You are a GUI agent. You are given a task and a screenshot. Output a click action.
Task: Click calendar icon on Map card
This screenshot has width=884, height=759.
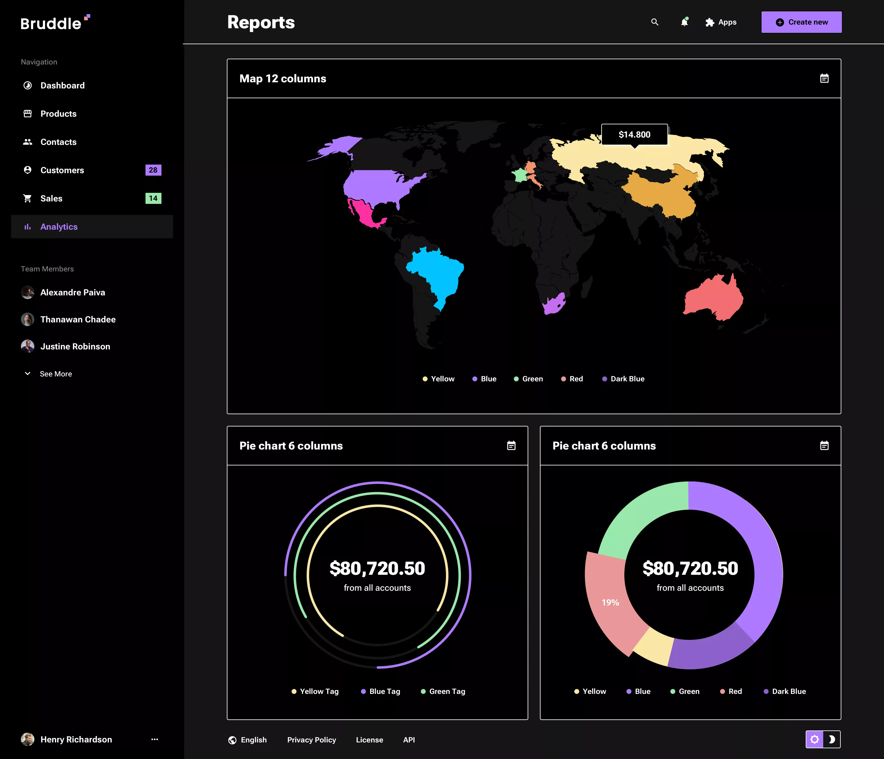pos(824,79)
